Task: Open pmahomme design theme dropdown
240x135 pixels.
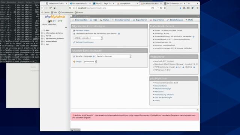Action: (90, 61)
